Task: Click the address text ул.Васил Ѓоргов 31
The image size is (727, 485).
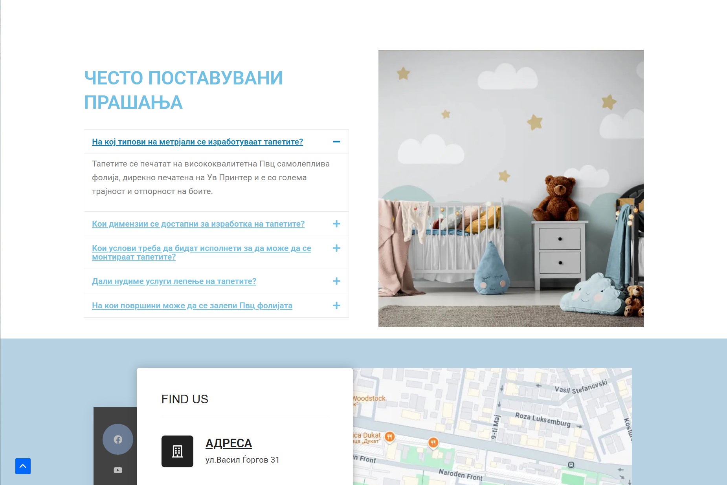Action: tap(242, 459)
